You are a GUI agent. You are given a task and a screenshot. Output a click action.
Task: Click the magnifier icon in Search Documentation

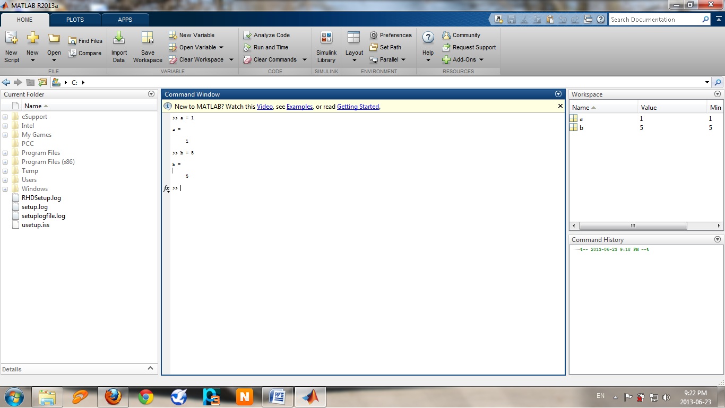pos(705,19)
